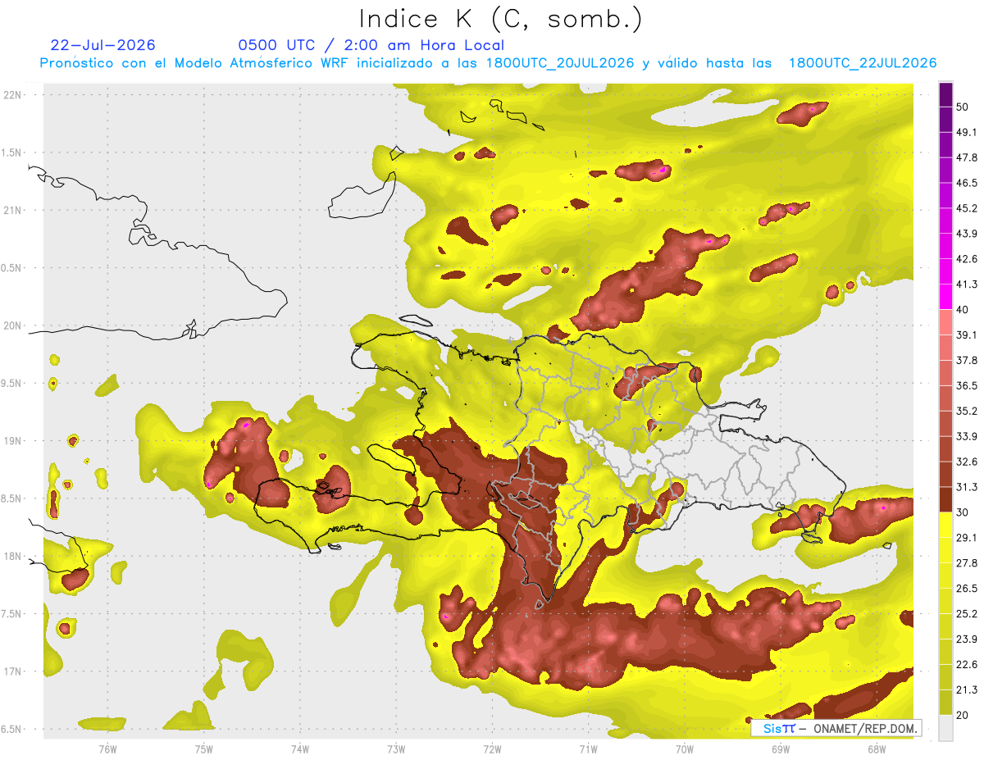This screenshot has height=760, width=984.
Task: Click the '36.5' colorbar value
Action: tap(966, 385)
